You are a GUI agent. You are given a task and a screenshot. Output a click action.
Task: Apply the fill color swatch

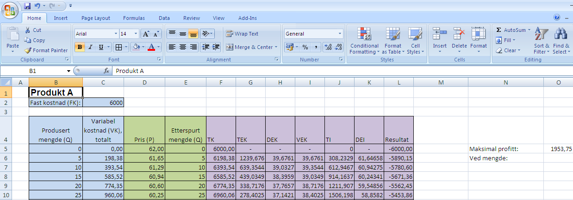point(136,47)
